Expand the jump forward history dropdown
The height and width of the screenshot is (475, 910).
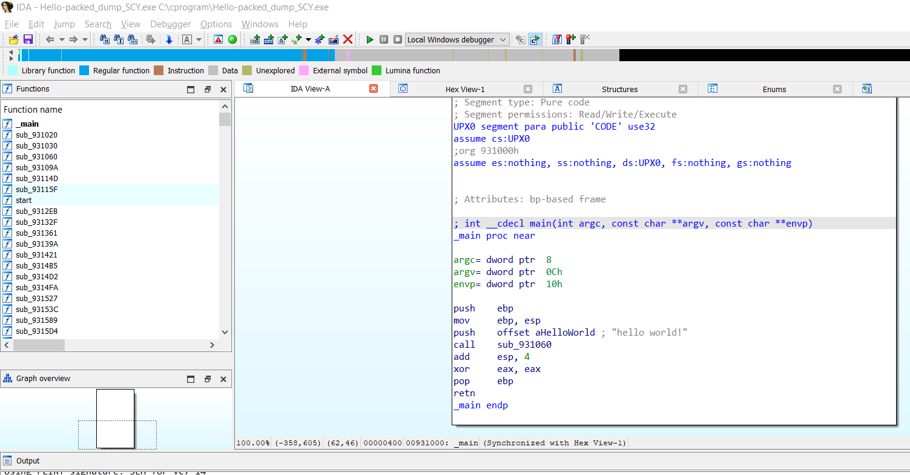[85, 39]
